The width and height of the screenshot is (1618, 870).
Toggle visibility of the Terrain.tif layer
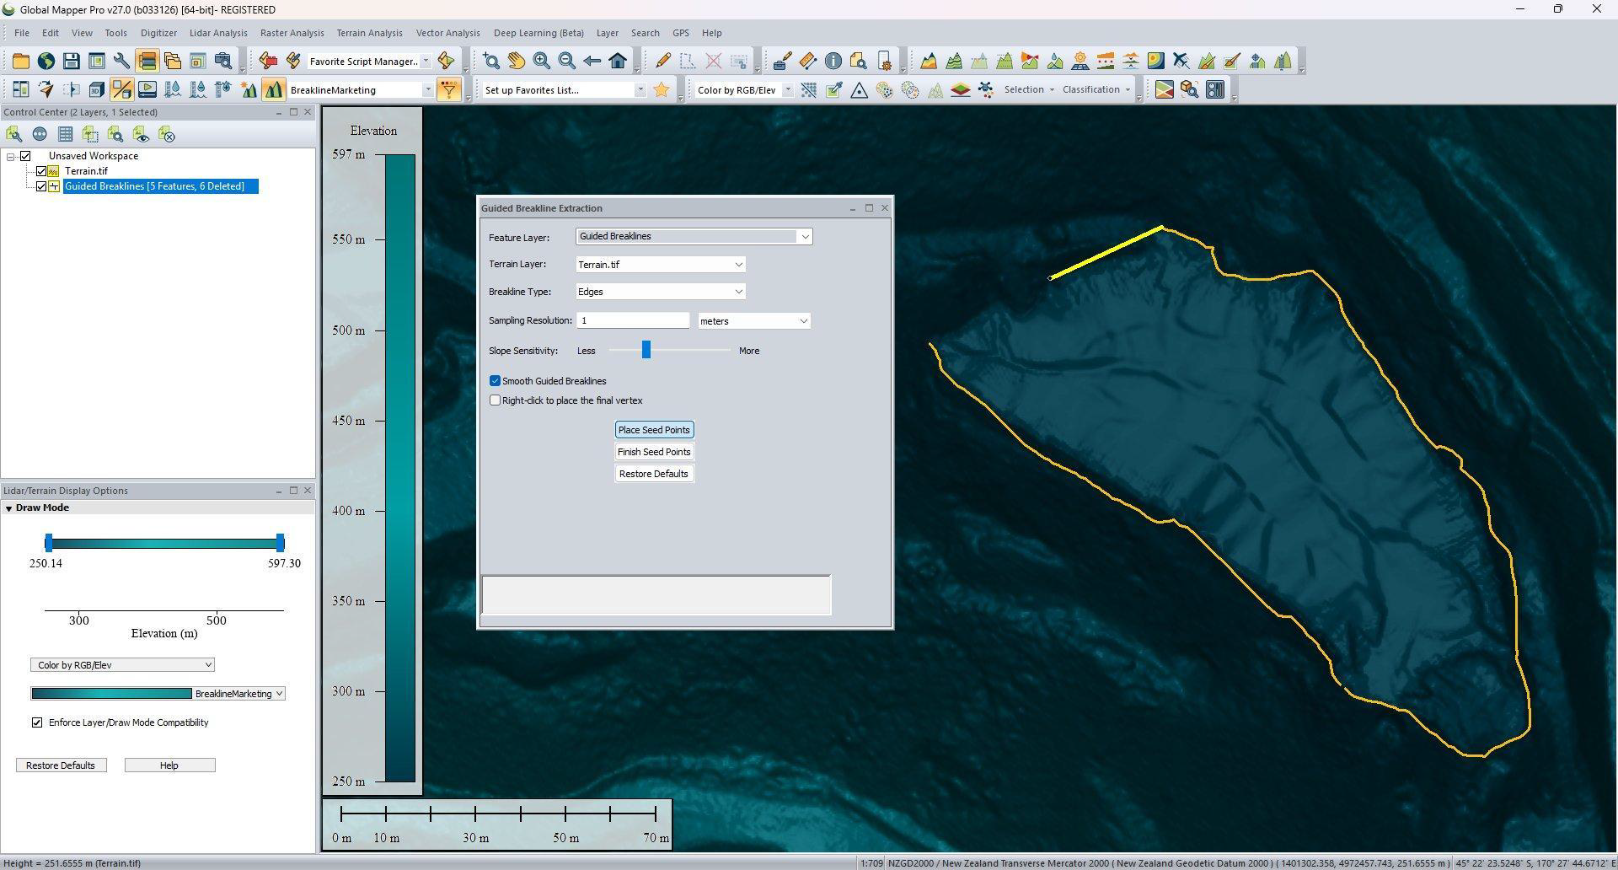(x=41, y=171)
